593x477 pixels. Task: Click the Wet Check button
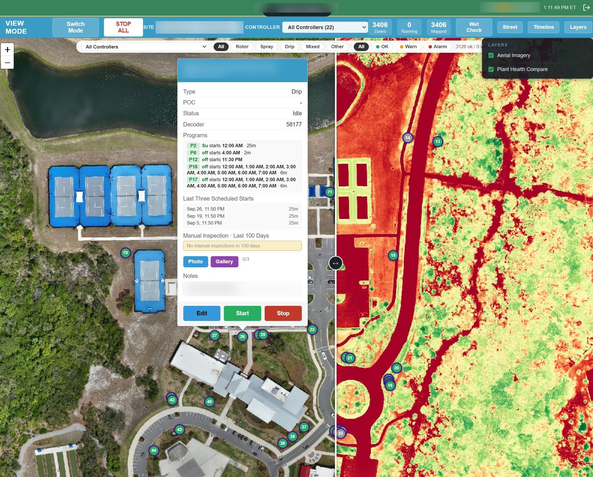coord(474,27)
